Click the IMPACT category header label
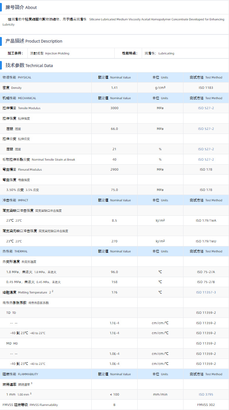Screen dimensions: 229x410 pos(15,200)
